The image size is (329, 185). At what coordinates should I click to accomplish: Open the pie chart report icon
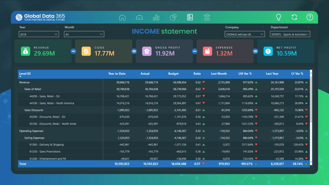(x=173, y=17)
